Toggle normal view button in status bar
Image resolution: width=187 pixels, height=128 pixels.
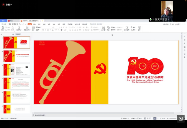[145, 118]
